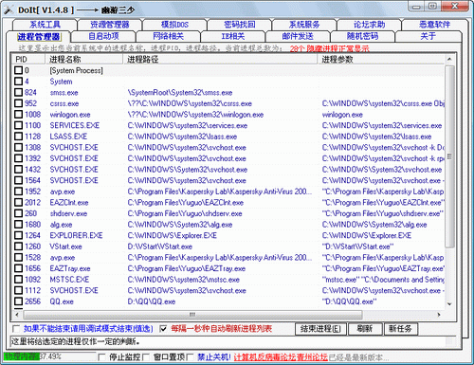Switch to the 论坛求助 tab
Image resolution: width=474 pixels, height=365 pixels.
pyautogui.click(x=369, y=25)
